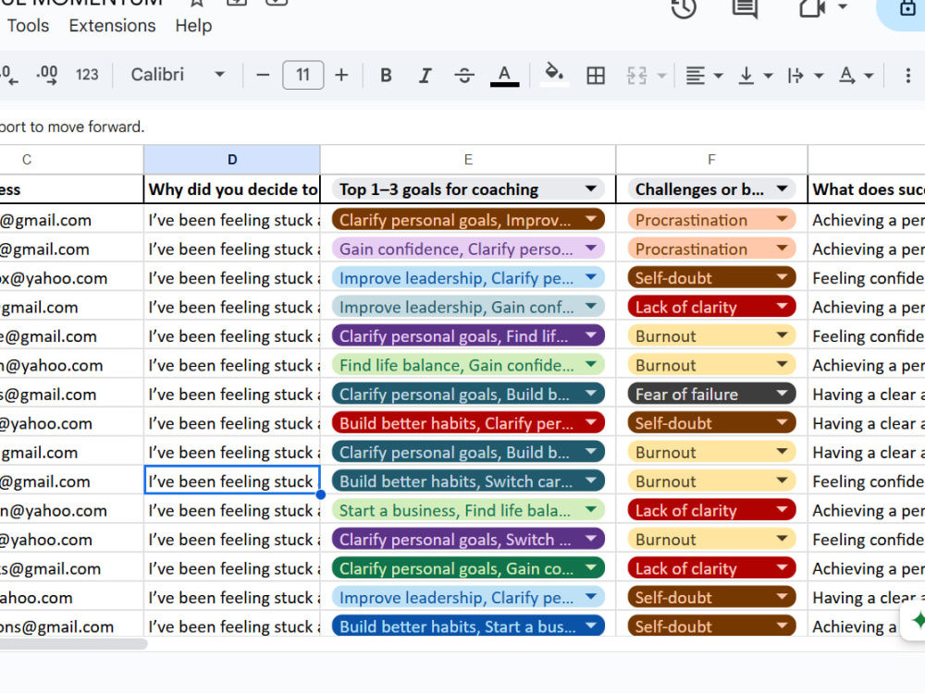Viewport: 925px width, 693px height.
Task: Click the 'Why did you decide to' header cell
Action: [x=232, y=189]
